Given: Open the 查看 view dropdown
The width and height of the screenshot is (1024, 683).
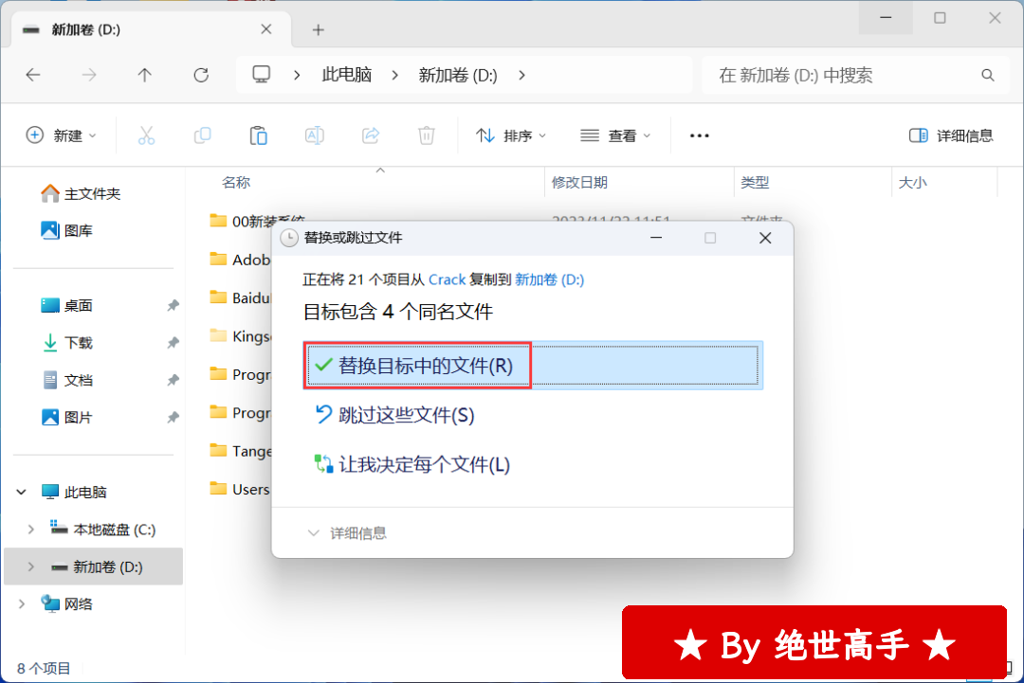Looking at the screenshot, I should [615, 135].
